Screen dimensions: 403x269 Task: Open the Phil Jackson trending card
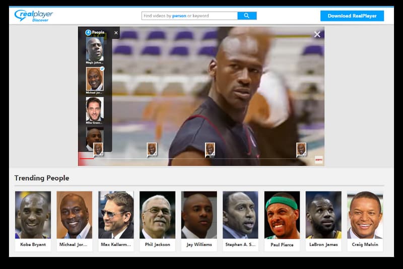point(157,221)
